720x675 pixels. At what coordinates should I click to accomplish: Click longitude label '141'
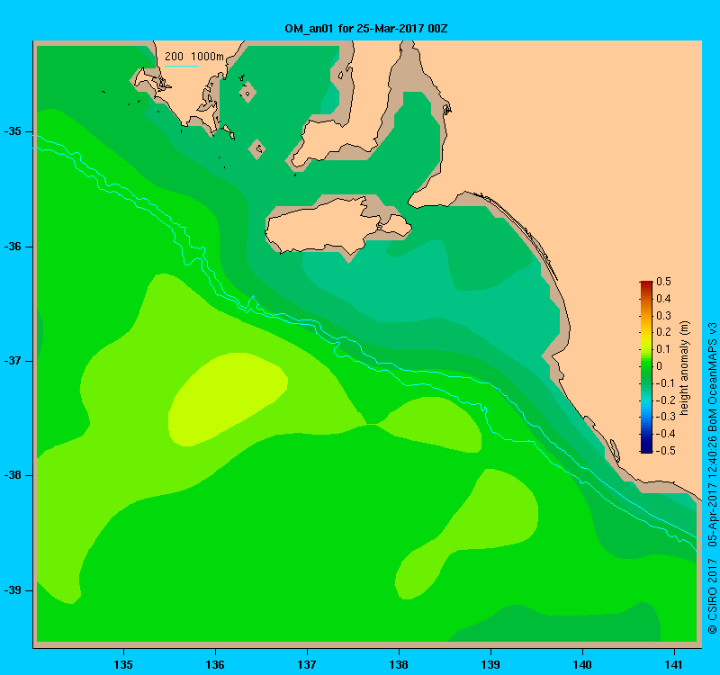click(674, 664)
